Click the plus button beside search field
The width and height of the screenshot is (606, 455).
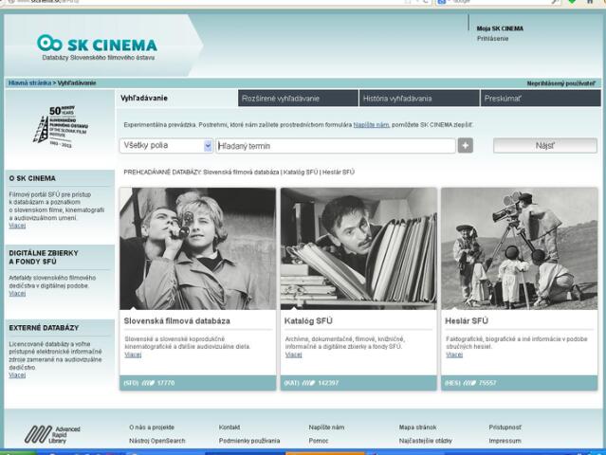[466, 146]
